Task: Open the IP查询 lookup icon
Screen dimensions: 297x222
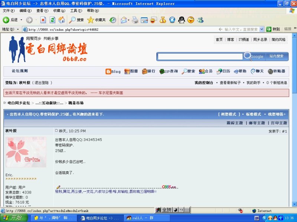Action: 167,71
